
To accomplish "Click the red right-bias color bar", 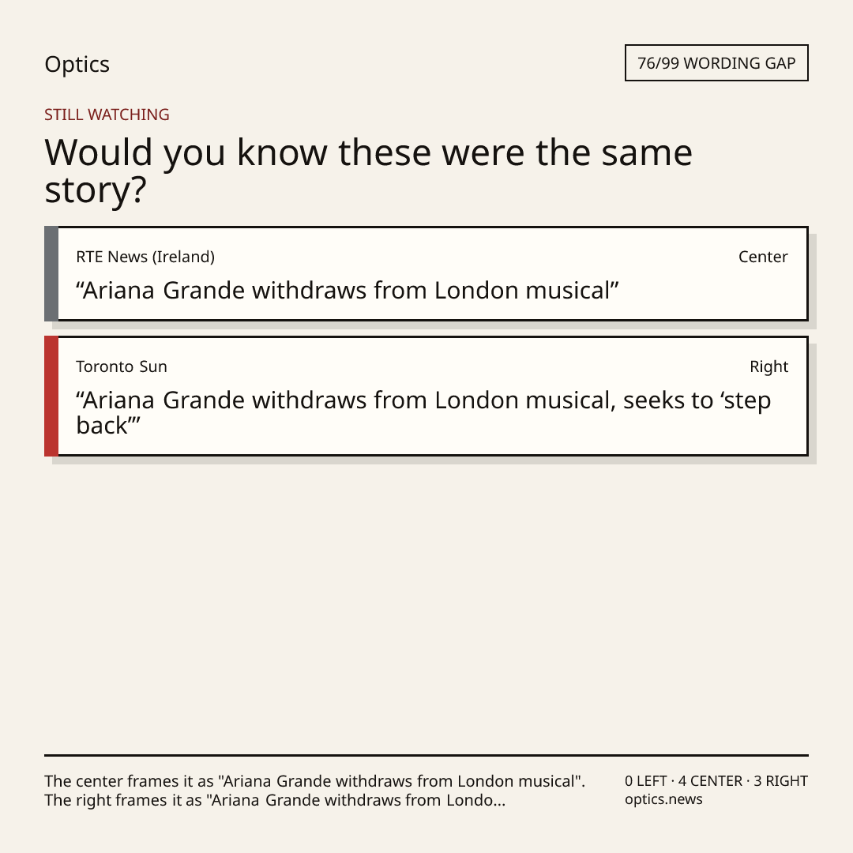I will click(x=51, y=396).
